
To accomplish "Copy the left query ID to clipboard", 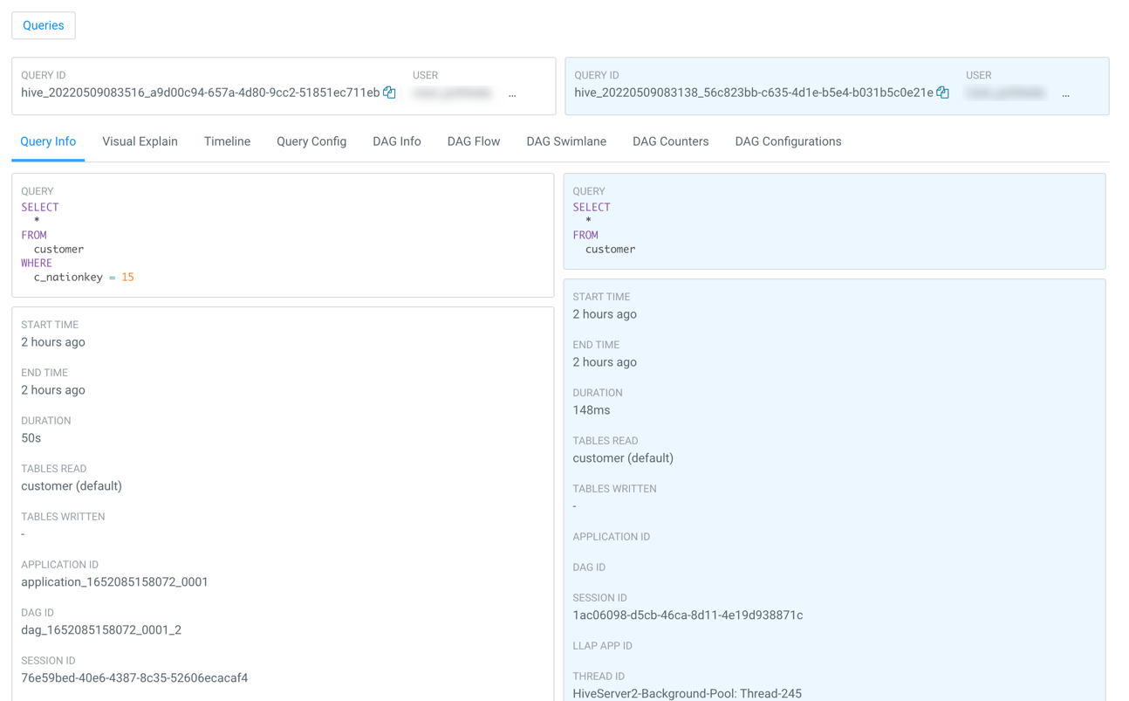I will [389, 92].
